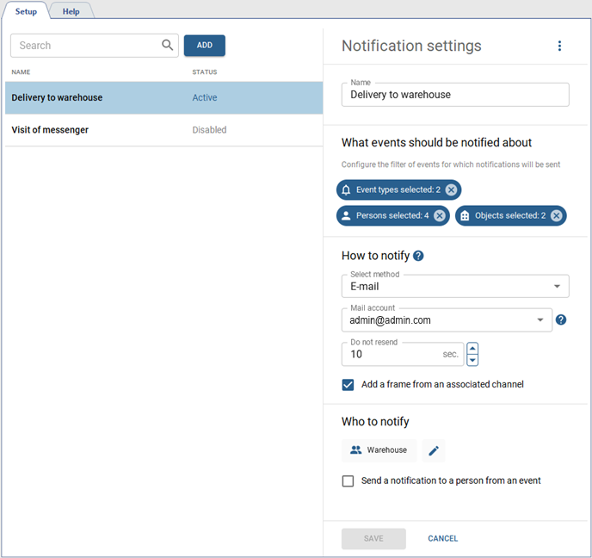Clear the Objects selected filter chip
This screenshot has height=558, width=592.
click(x=557, y=215)
